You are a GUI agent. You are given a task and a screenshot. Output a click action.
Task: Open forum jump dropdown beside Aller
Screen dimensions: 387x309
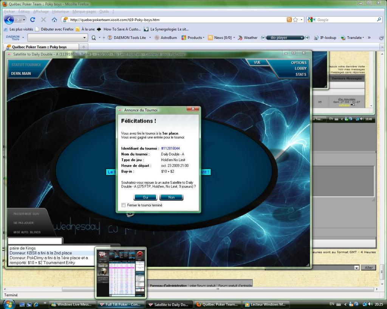(x=356, y=267)
